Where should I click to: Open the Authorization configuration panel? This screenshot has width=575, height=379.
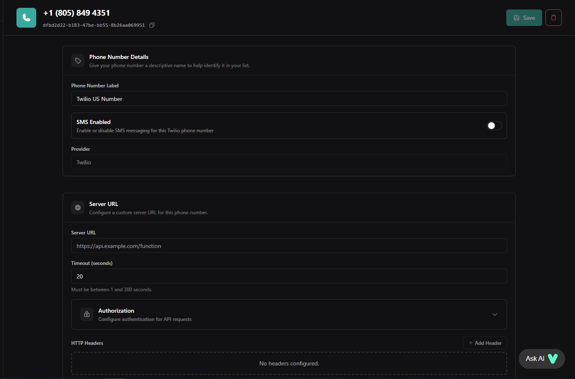pyautogui.click(x=288, y=314)
